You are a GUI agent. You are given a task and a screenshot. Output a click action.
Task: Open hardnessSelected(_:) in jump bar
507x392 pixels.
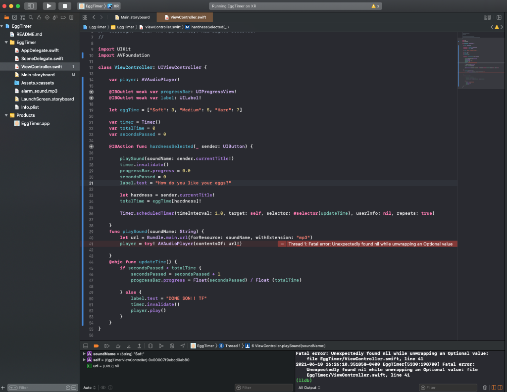coord(207,27)
